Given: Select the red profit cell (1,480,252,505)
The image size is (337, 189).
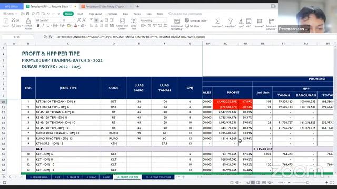Looking at the screenshot, I should tap(226, 101).
